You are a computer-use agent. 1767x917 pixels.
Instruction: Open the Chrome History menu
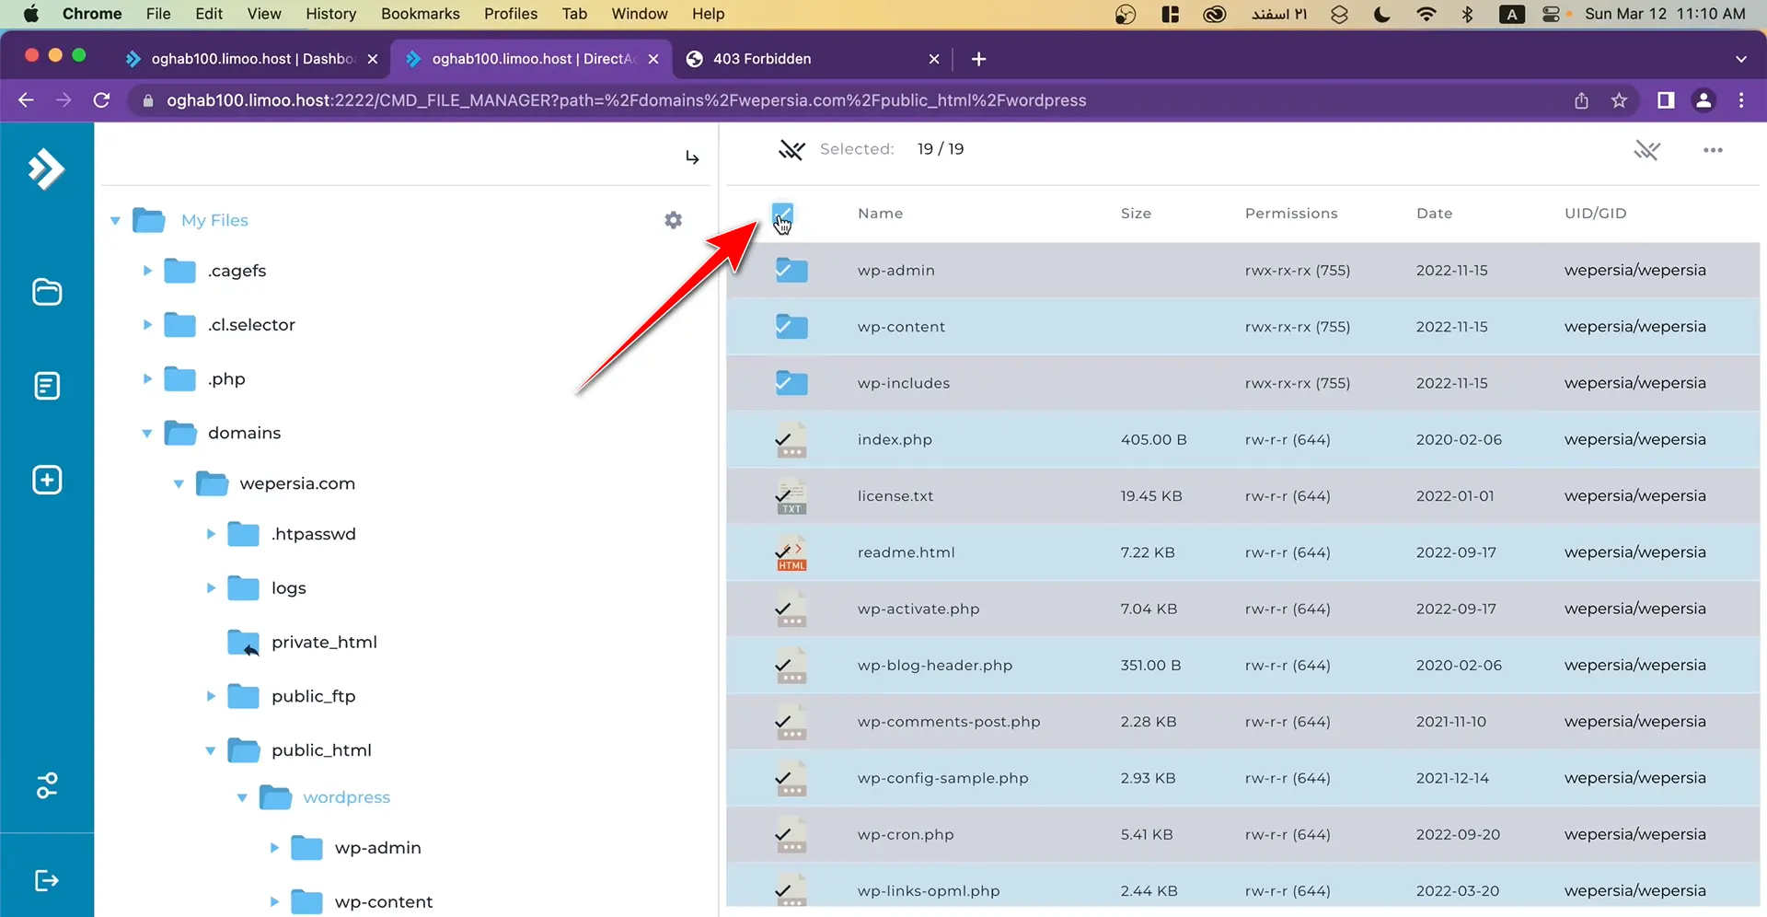pyautogui.click(x=330, y=14)
